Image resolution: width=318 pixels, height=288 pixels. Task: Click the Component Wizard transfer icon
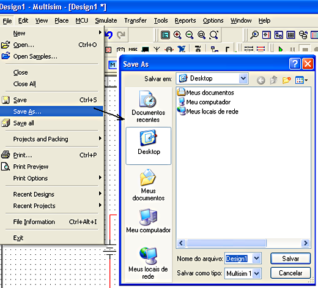(x=303, y=35)
